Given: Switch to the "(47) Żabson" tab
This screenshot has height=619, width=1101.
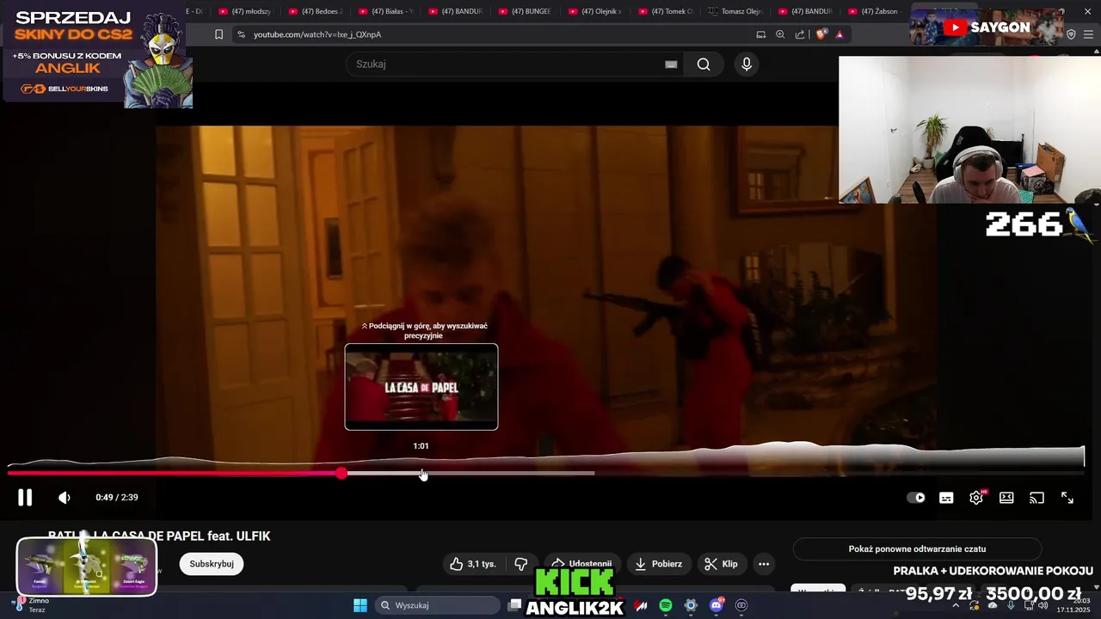Looking at the screenshot, I should tap(875, 11).
